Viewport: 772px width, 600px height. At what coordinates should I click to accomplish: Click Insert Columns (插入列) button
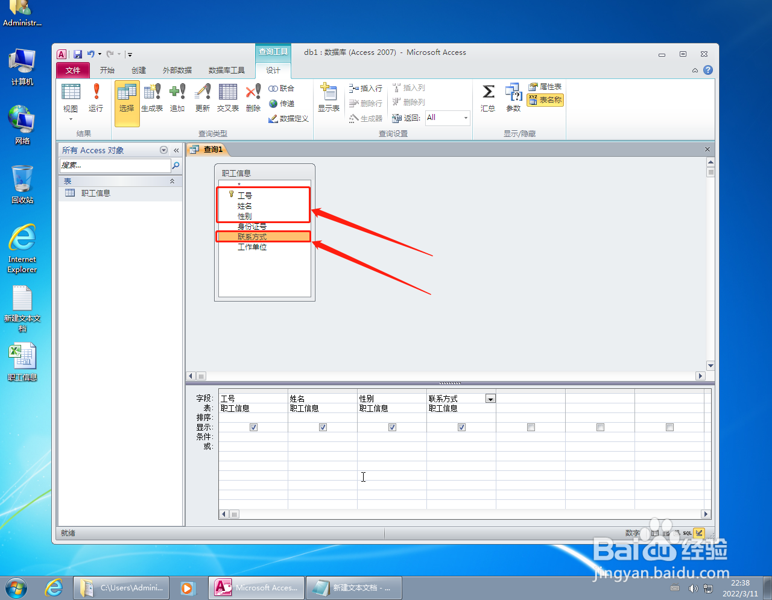click(x=408, y=87)
